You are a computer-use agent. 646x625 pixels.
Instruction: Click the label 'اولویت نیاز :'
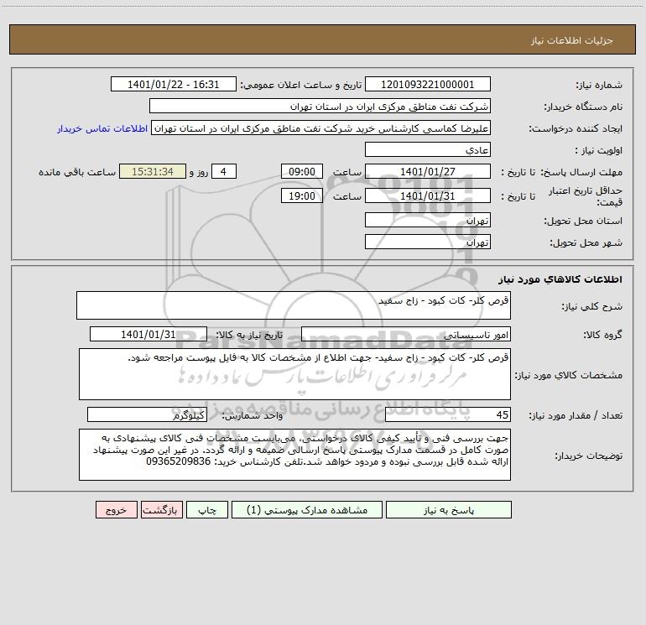pos(599,151)
